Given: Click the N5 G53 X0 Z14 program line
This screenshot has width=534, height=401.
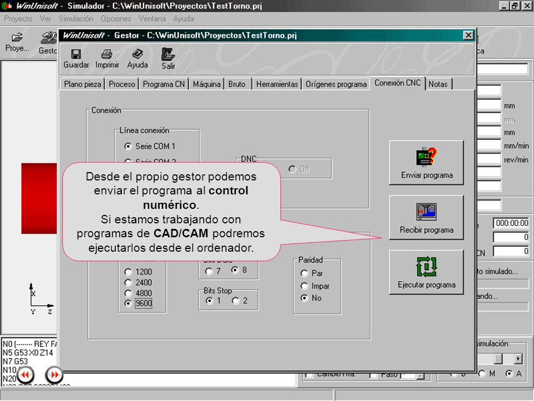Looking at the screenshot, I should [28, 353].
